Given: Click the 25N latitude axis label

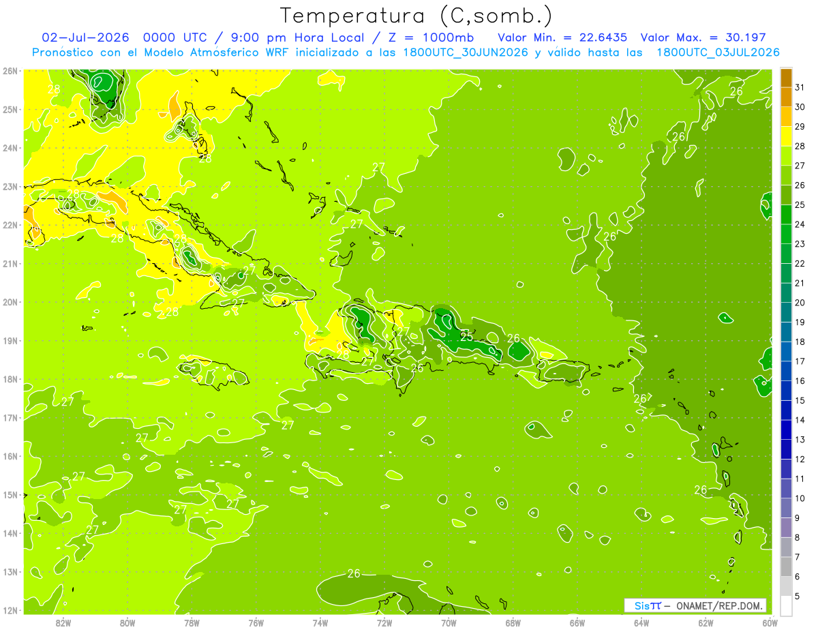Looking at the screenshot, I should (10, 110).
